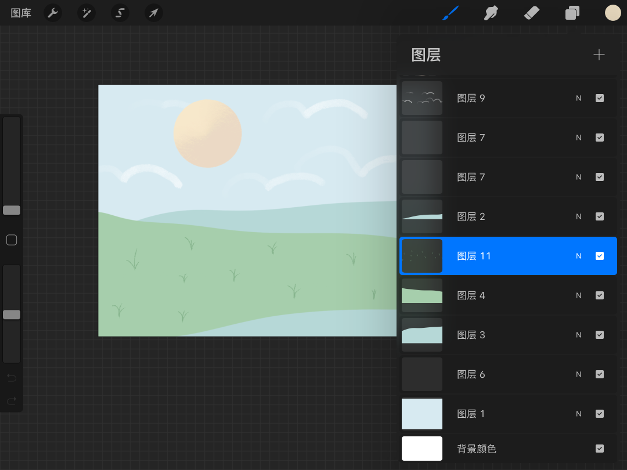Activate the Transform arrow tool
Viewport: 627px width, 470px height.
coord(154,13)
